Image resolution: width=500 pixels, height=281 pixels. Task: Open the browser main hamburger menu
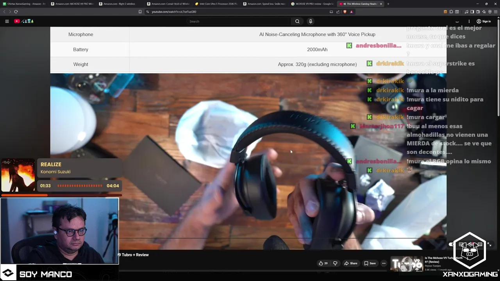click(496, 12)
